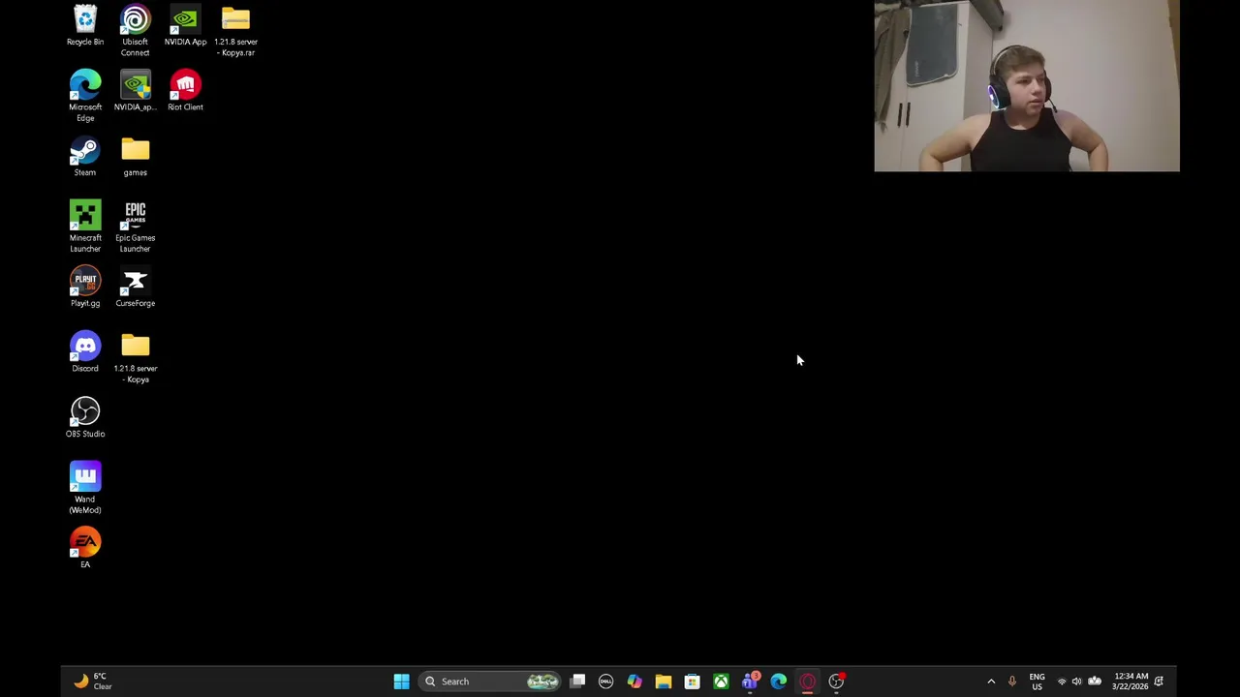Open the clock showing 12:34 AM
Screen dimensions: 1240x697
[x=1131, y=682]
